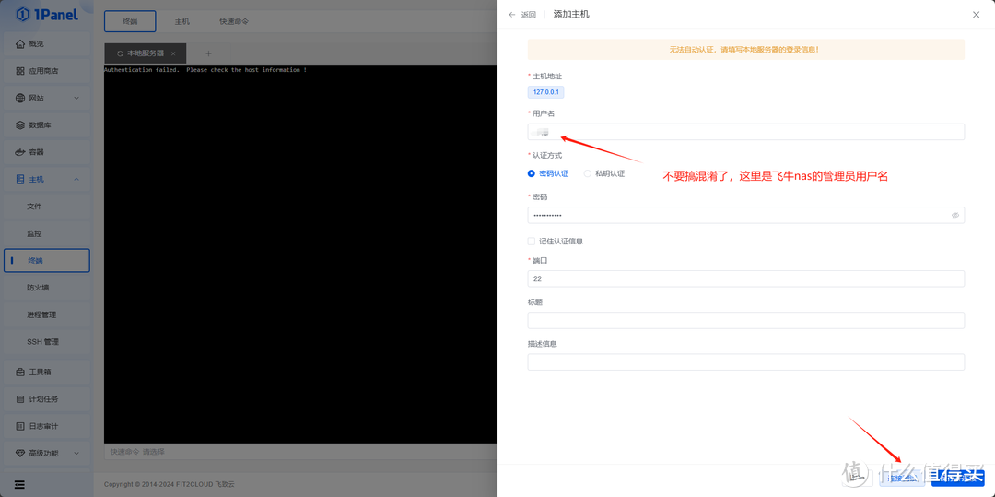Image resolution: width=995 pixels, height=497 pixels.
Task: Click the refresh icon on 本地服务器 tab
Action: tap(120, 53)
